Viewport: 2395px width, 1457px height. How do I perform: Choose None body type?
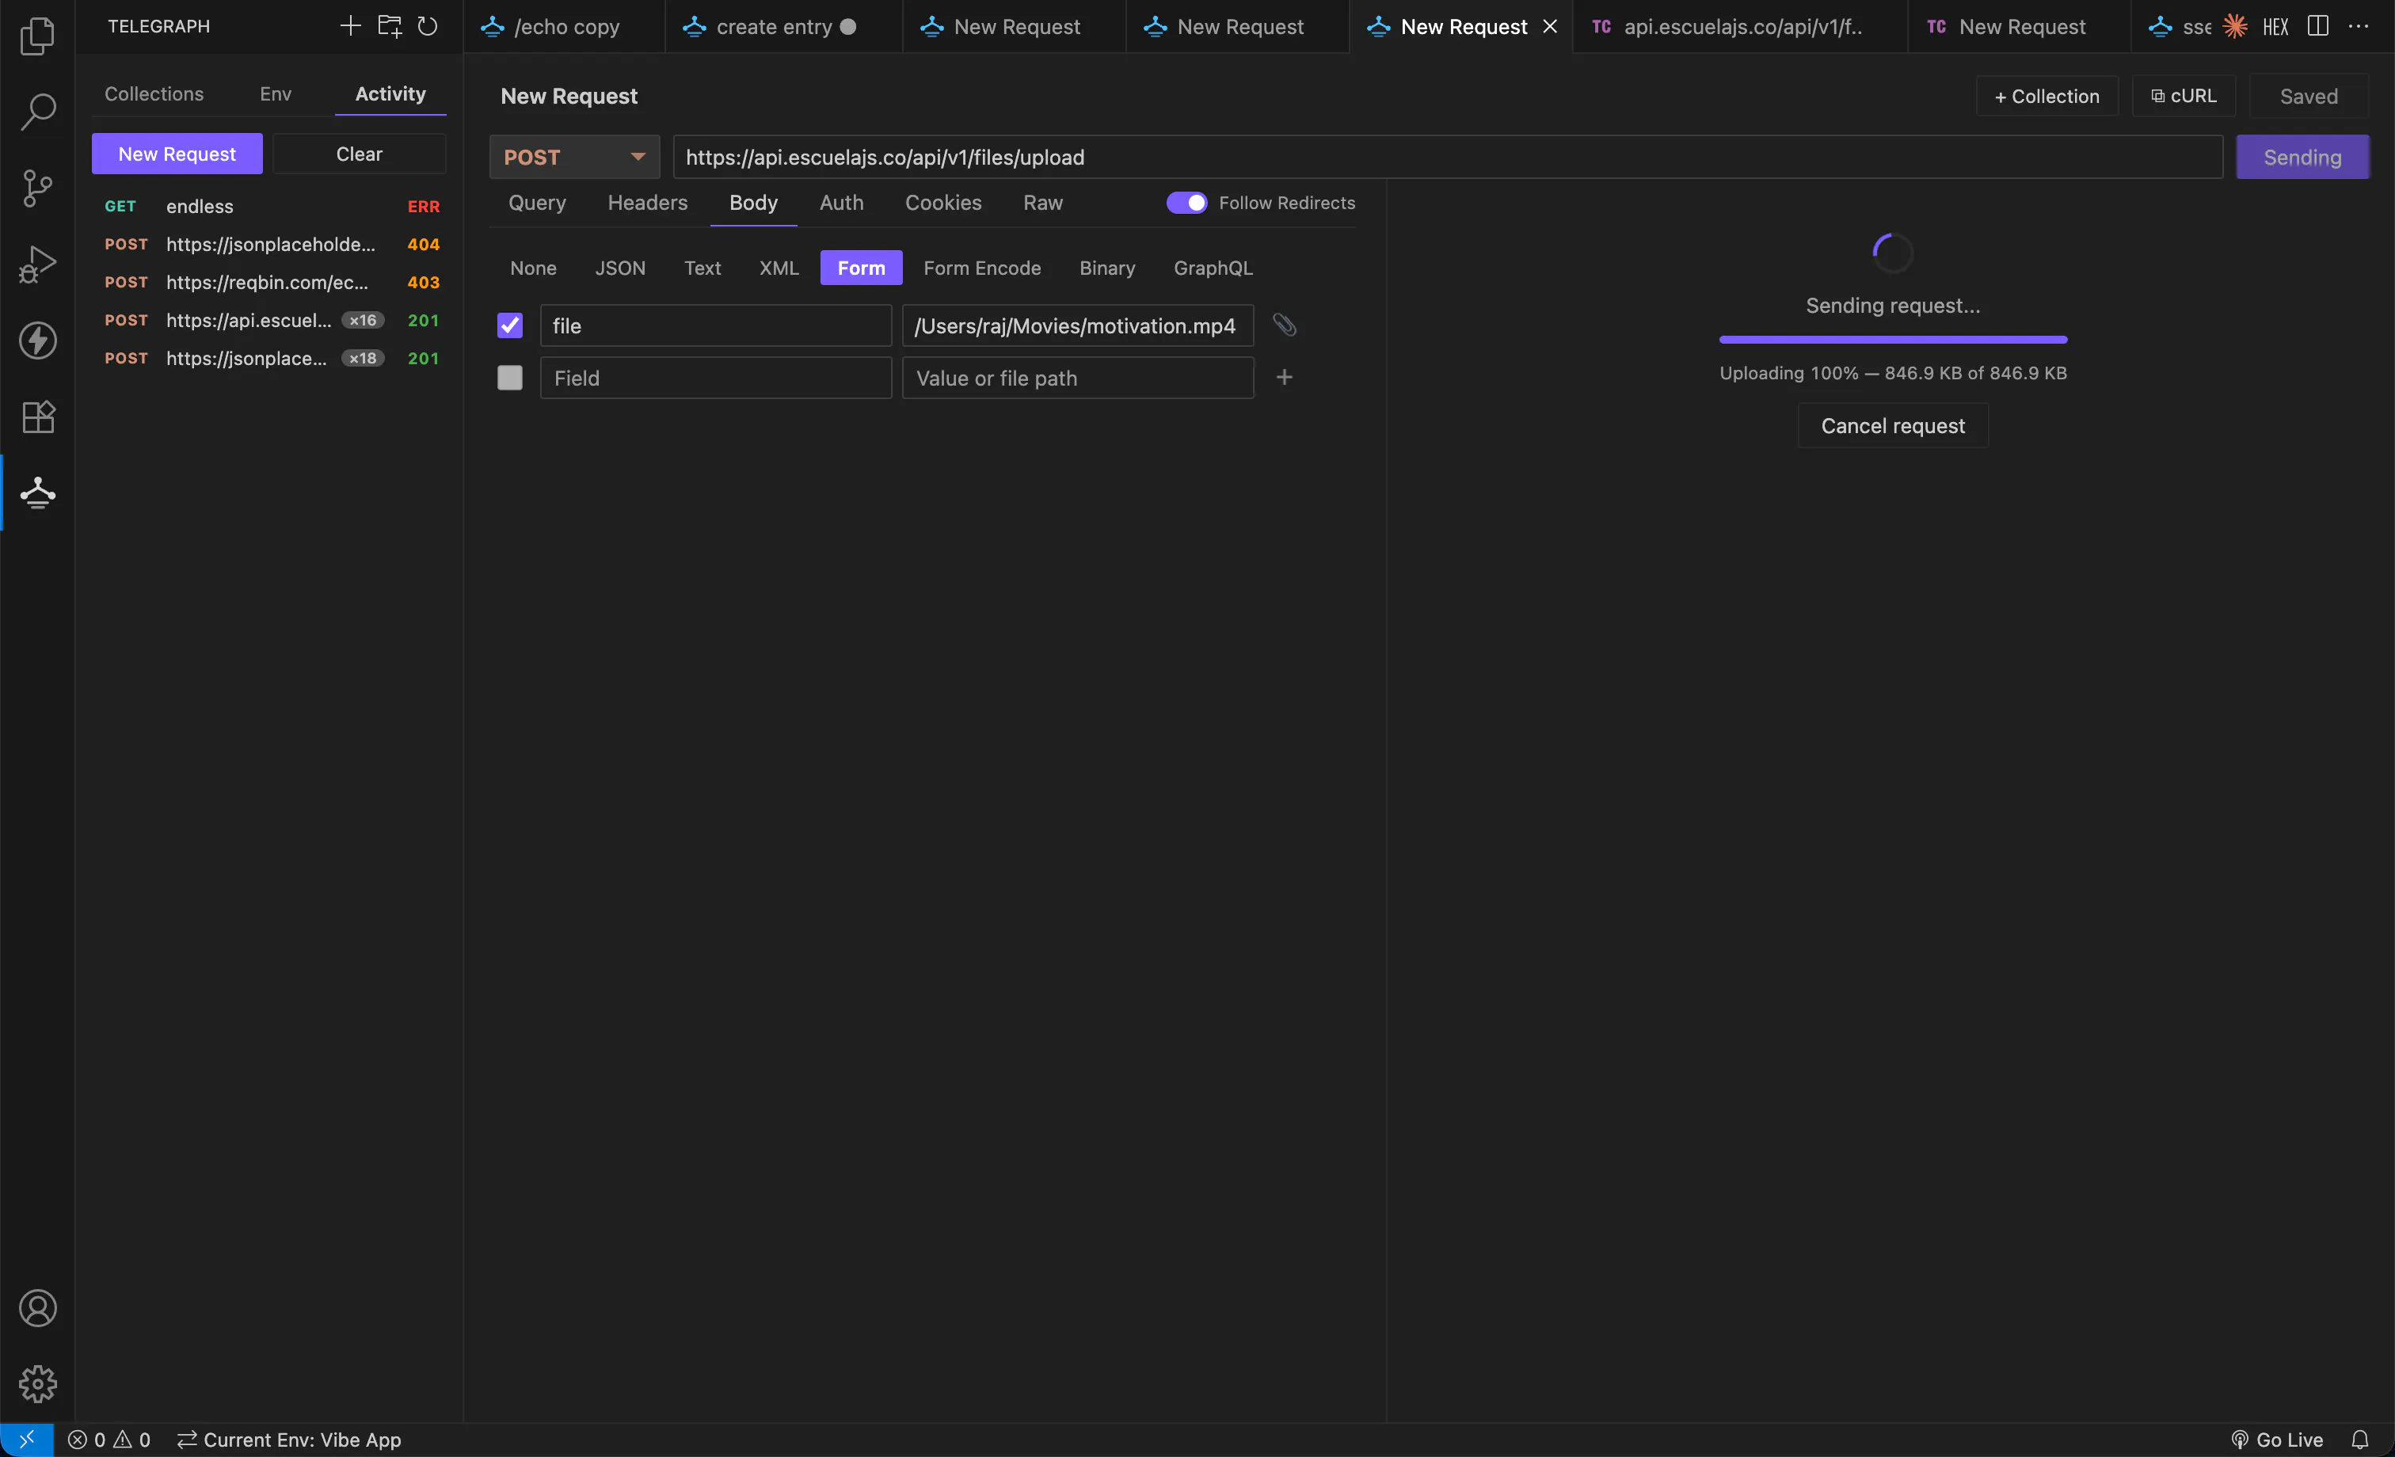coord(534,268)
